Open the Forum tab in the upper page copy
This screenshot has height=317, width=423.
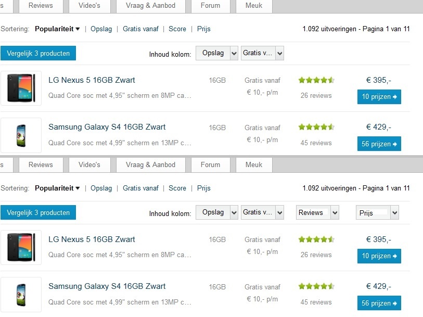[x=210, y=6]
